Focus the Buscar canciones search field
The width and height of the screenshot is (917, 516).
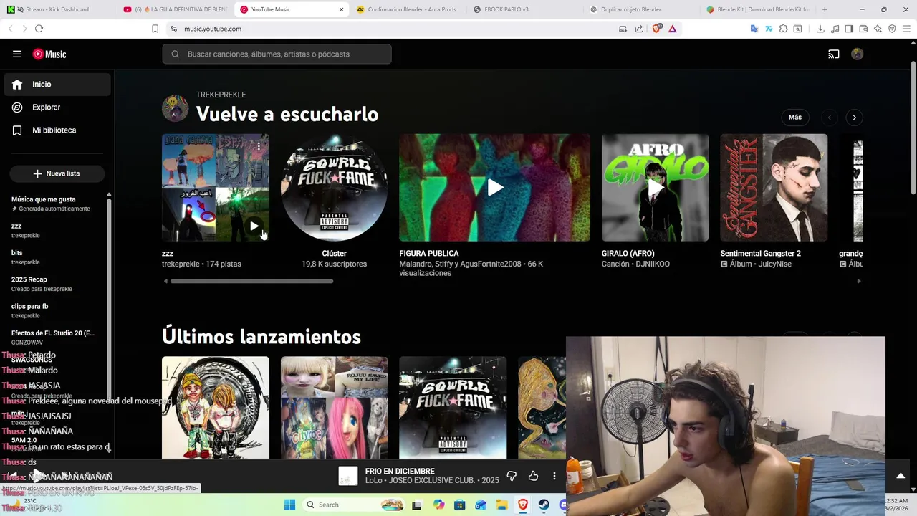(x=277, y=54)
